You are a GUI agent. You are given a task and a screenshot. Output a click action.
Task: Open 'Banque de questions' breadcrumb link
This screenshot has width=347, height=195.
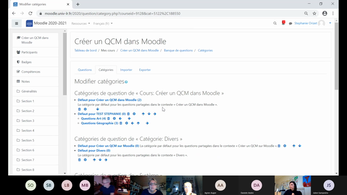(x=178, y=50)
